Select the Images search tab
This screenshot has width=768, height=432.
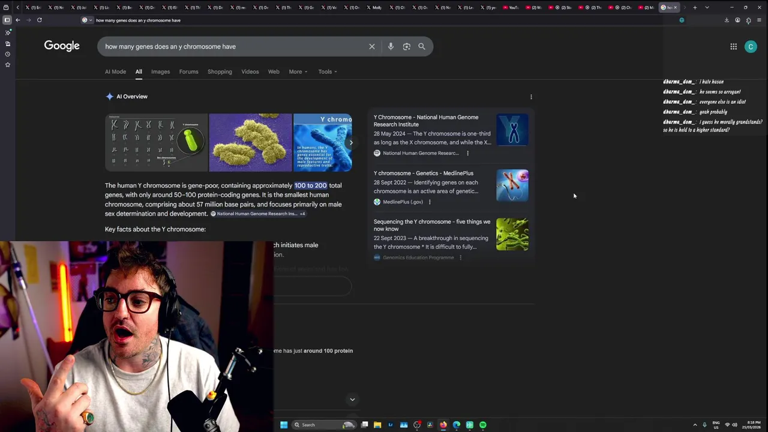pyautogui.click(x=160, y=71)
